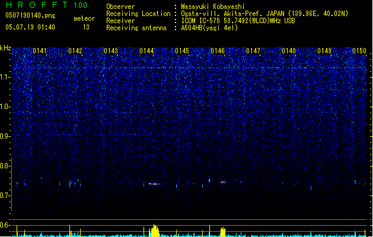
Task: Select antenna value A504HB(yagi 4el)
Action: 209,28
